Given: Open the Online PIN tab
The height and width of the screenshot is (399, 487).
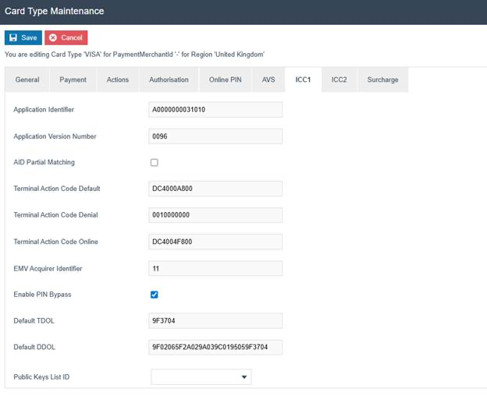Looking at the screenshot, I should click(225, 79).
